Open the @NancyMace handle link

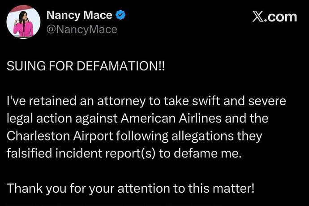pos(82,29)
